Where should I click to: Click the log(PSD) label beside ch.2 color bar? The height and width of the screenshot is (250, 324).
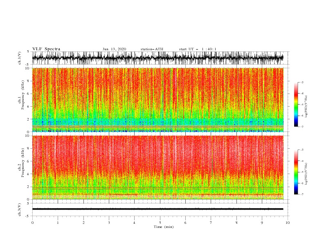point(306,174)
